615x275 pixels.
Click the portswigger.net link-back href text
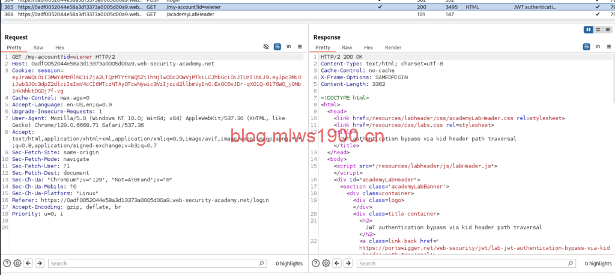coord(485,248)
